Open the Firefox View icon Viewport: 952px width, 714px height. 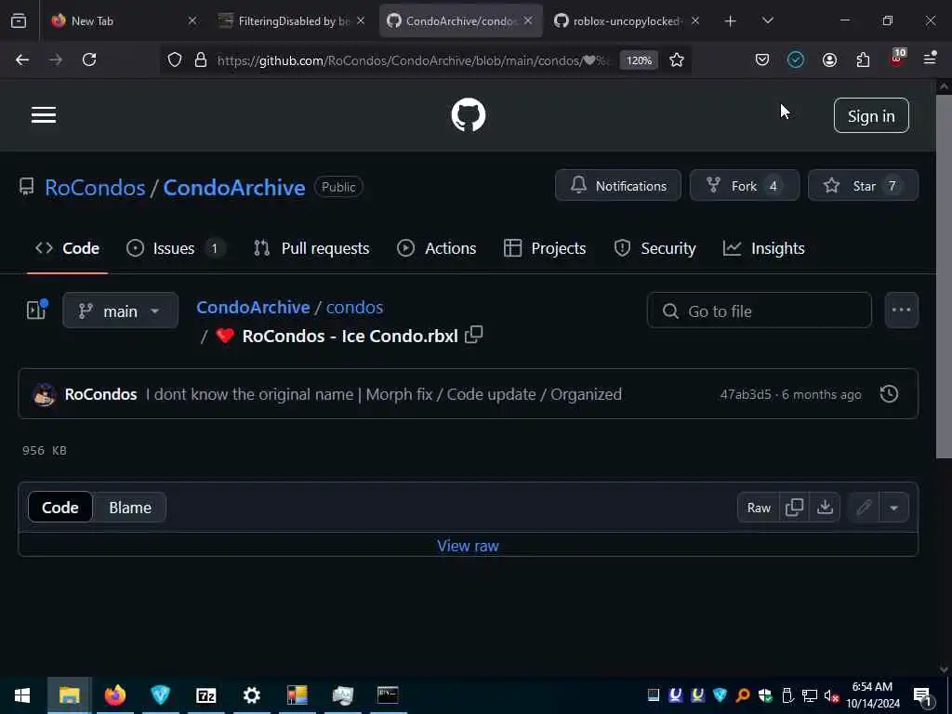[x=19, y=20]
